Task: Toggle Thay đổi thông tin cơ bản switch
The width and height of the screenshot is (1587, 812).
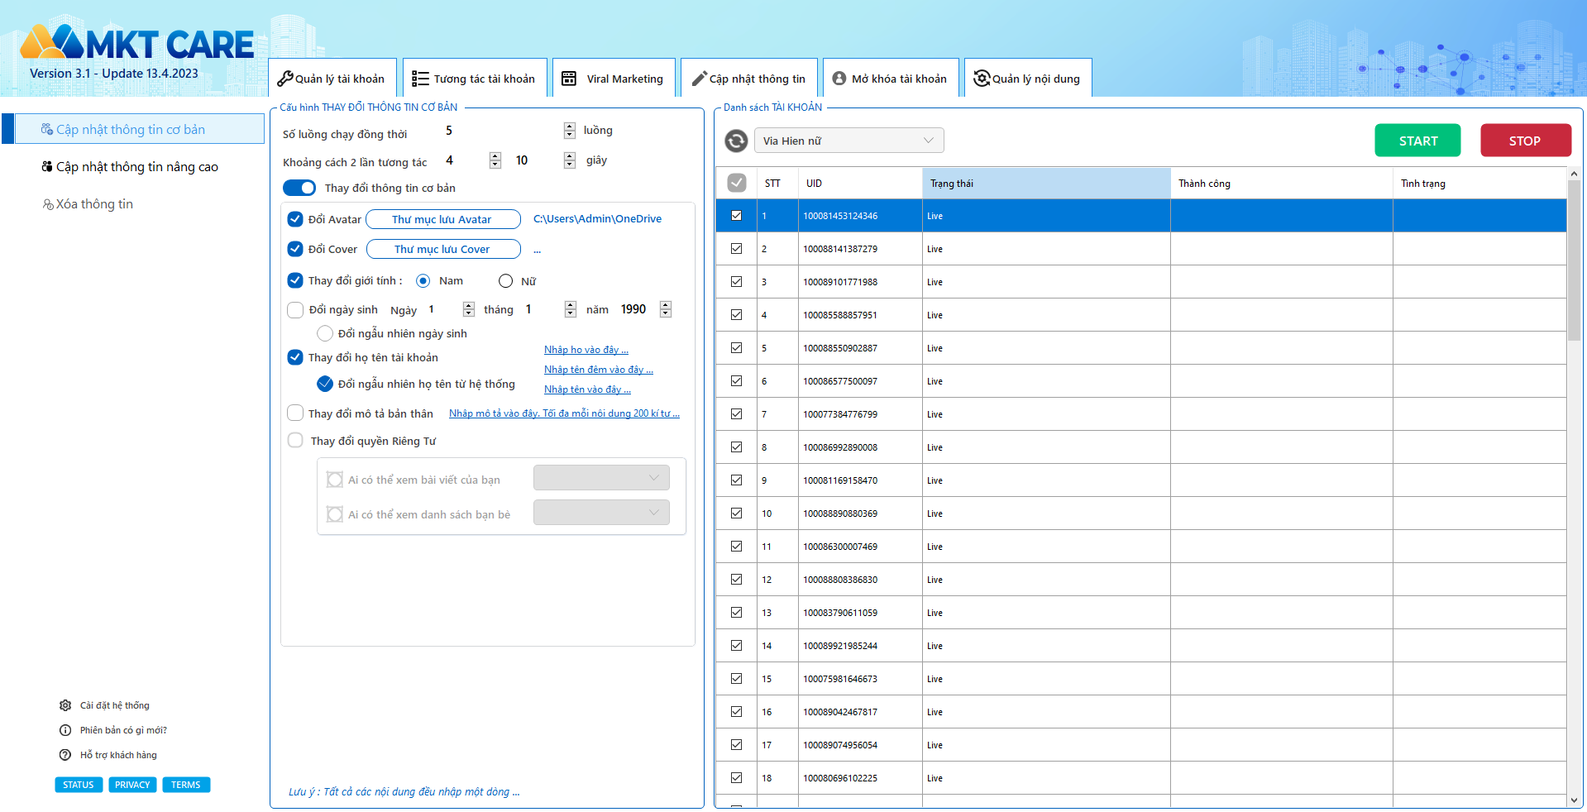Action: [x=299, y=188]
